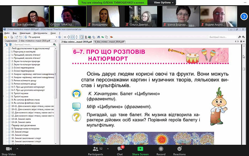This screenshot has width=249, height=156.
Task: Select Зоя Василівн... video thumbnail
Action: pos(30,17)
